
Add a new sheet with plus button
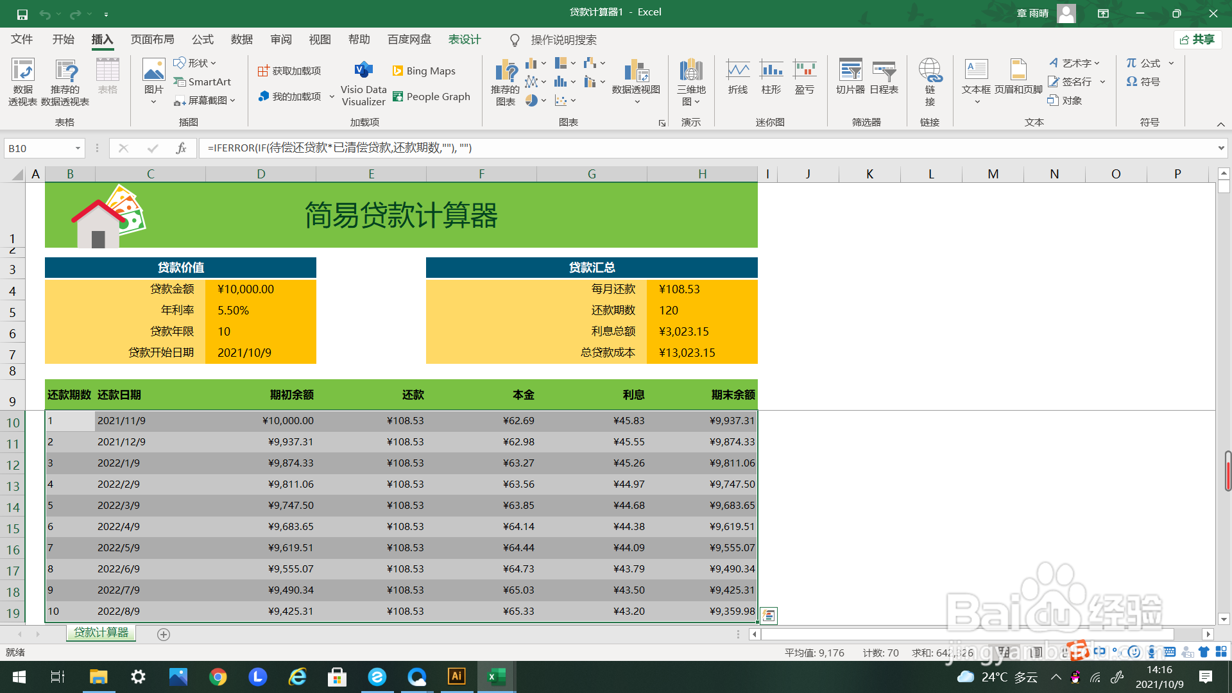pyautogui.click(x=164, y=634)
